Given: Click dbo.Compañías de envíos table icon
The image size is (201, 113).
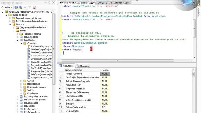Looking at the screenshot, I should (x=21, y=96).
